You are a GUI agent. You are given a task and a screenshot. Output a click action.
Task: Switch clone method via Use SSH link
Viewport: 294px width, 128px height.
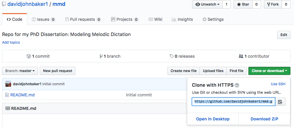pyautogui.click(x=278, y=84)
